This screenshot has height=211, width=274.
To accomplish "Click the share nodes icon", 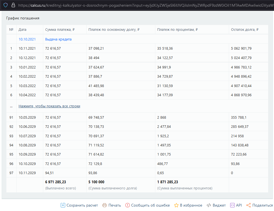I will 248,205.
